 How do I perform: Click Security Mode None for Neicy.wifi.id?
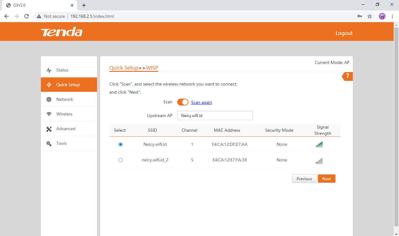pyautogui.click(x=282, y=144)
